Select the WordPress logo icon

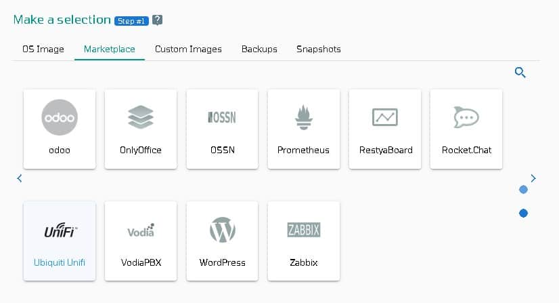(222, 230)
